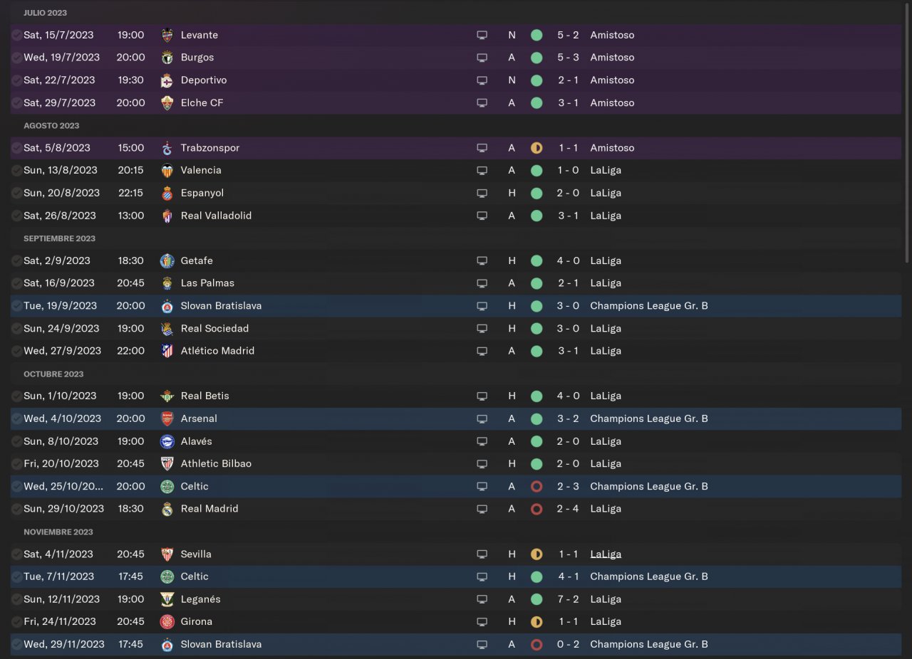
Task: Toggle checkmark on 29/11/2023 Slovan Bratislava row
Action: point(16,645)
